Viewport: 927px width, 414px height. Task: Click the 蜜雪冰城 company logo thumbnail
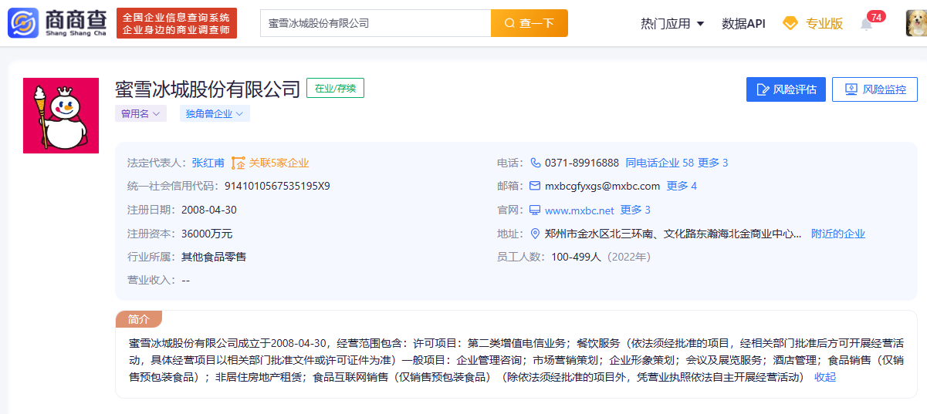(x=61, y=116)
